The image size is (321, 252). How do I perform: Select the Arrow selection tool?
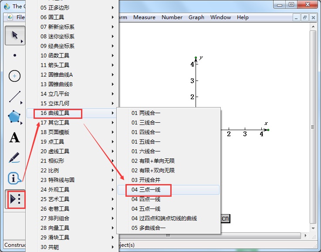pyautogui.click(x=15, y=35)
